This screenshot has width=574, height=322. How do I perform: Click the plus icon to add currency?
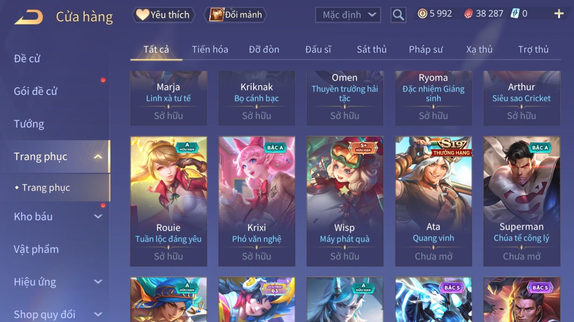(x=559, y=14)
